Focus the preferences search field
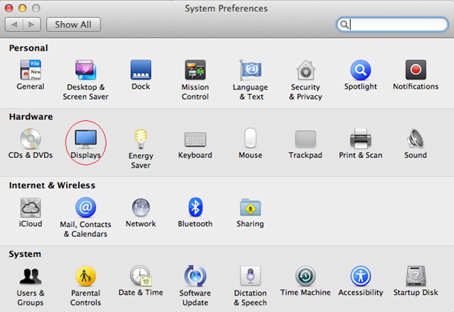Viewport: 454px width, 312px height. 392,25
